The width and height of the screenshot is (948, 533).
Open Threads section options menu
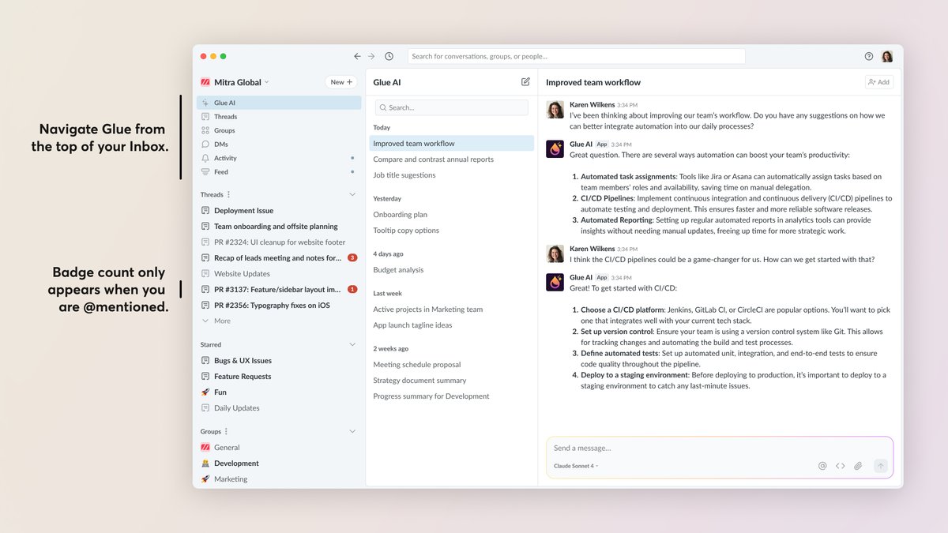[229, 194]
